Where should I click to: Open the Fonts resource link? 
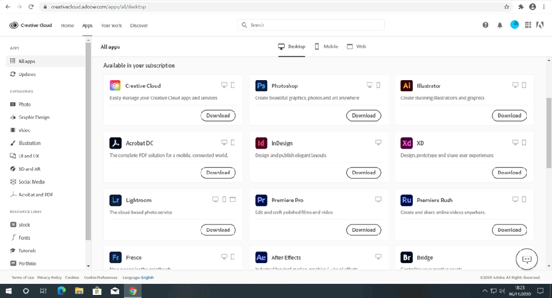20,237
